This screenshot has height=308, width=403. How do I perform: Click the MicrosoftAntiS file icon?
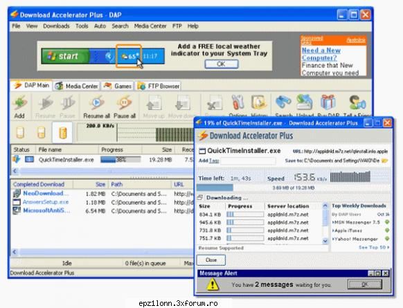(17, 210)
